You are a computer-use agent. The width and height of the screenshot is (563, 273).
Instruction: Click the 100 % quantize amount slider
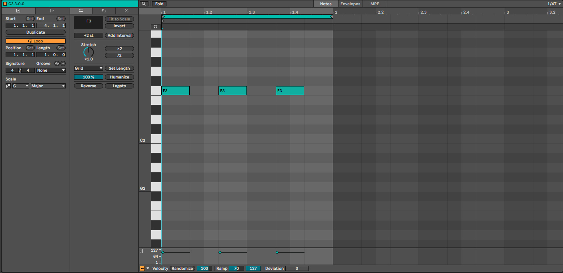pyautogui.click(x=88, y=77)
